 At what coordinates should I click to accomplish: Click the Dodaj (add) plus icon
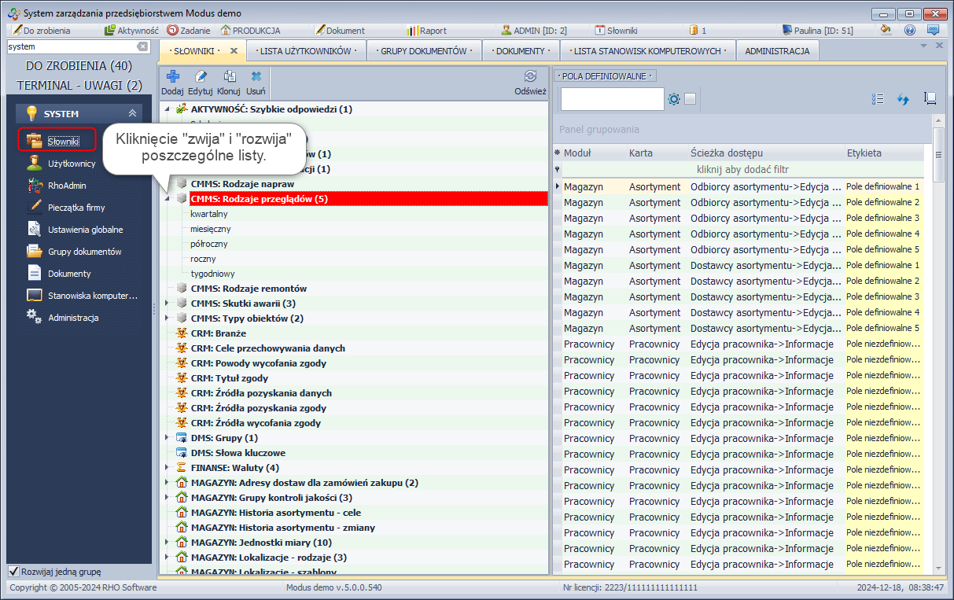(172, 77)
